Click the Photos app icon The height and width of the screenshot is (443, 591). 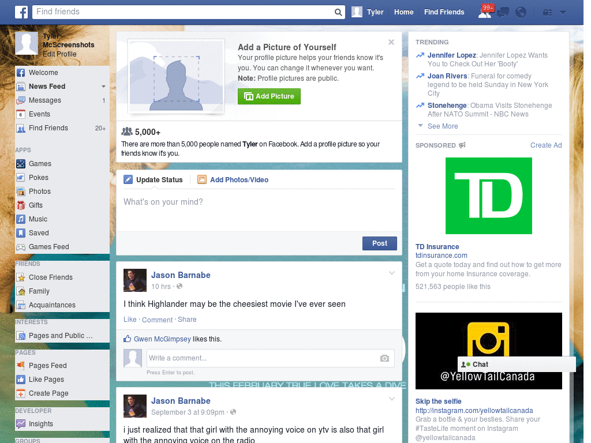pos(21,192)
